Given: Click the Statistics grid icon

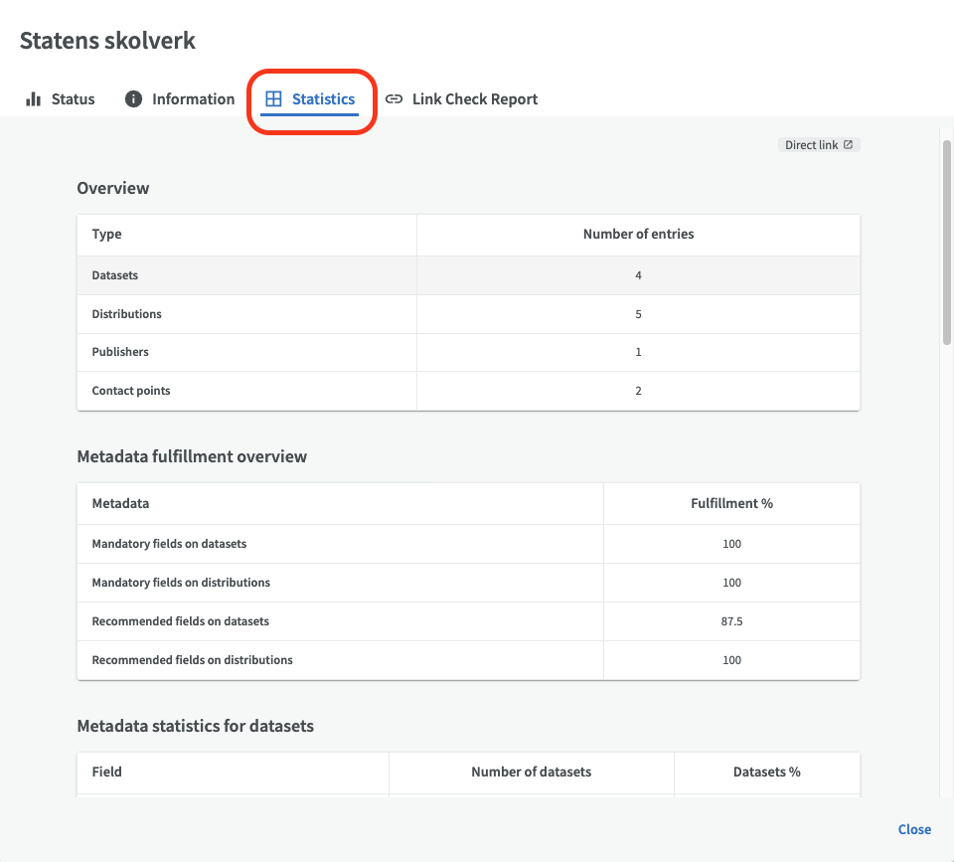Looking at the screenshot, I should click(274, 98).
